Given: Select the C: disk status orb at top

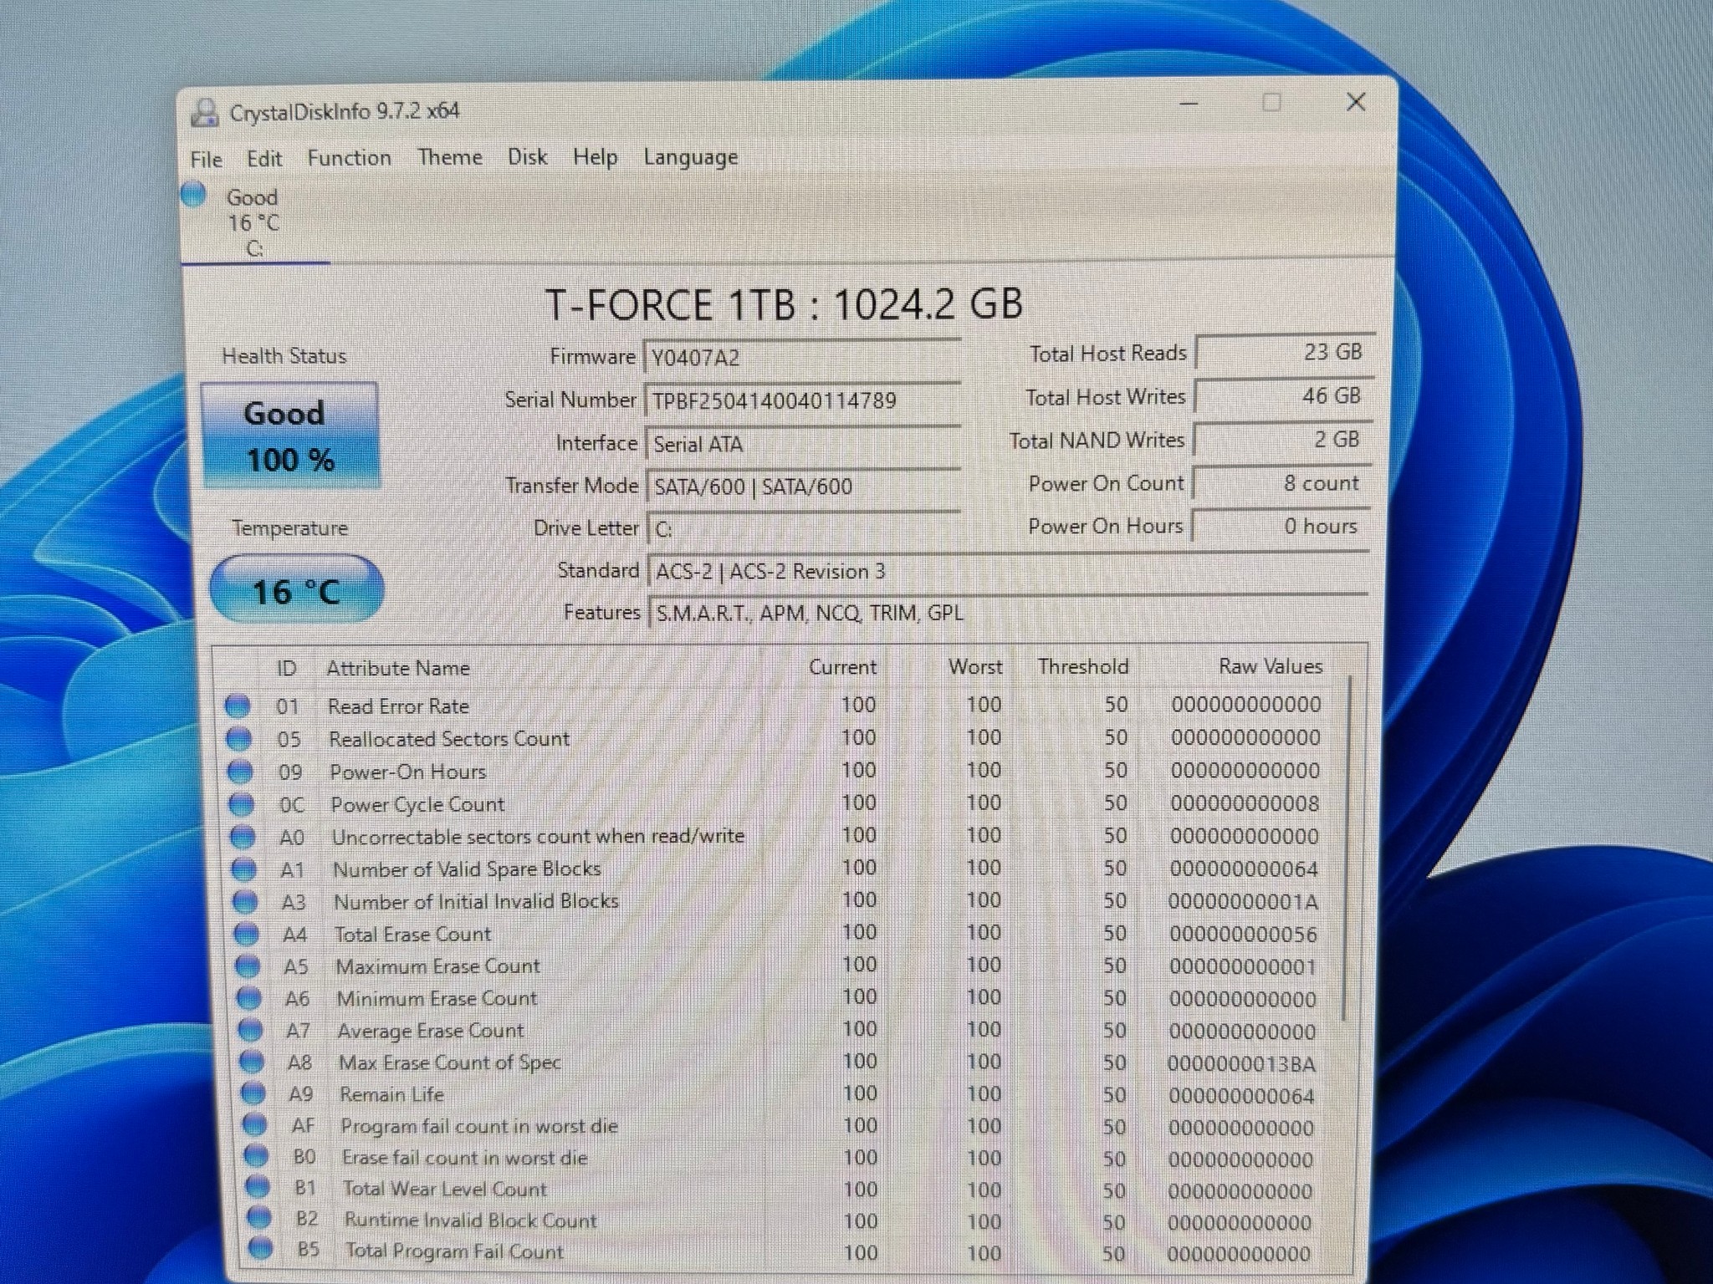Looking at the screenshot, I should 194,194.
